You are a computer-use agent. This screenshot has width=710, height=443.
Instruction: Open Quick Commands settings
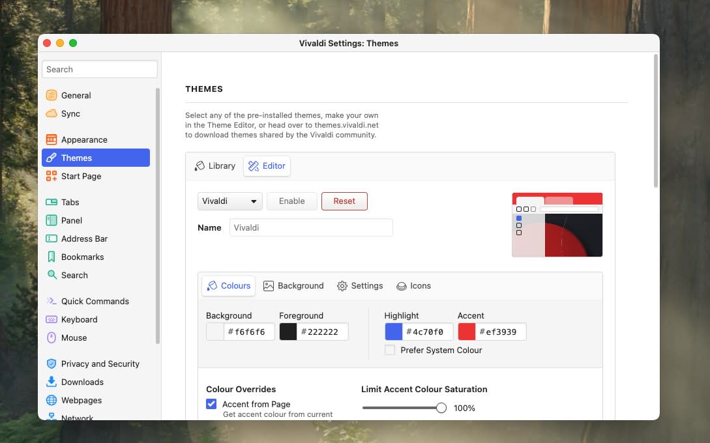click(96, 301)
